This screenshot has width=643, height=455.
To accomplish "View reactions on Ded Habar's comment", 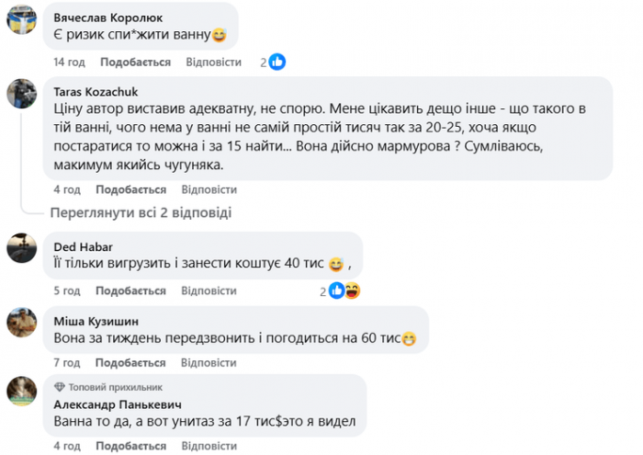I will click(x=344, y=290).
